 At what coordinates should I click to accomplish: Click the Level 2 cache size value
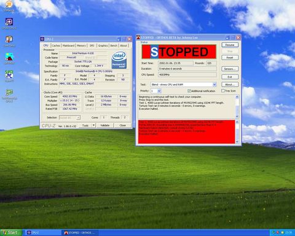coord(106,104)
